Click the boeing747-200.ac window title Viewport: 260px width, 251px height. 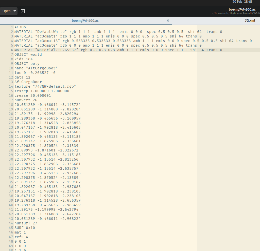point(242,9)
